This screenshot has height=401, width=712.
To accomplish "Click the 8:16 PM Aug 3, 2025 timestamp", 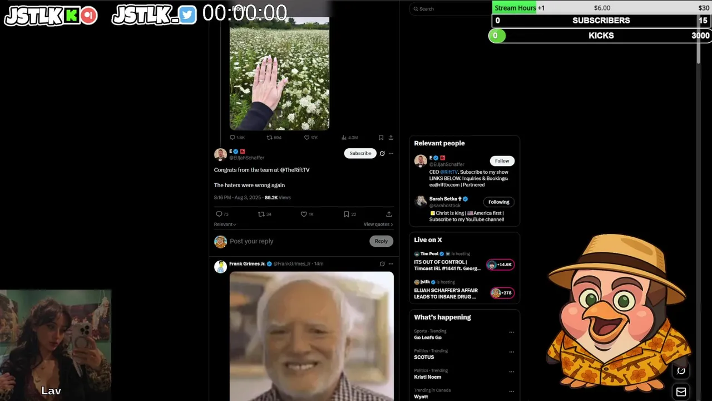I will 238,198.
